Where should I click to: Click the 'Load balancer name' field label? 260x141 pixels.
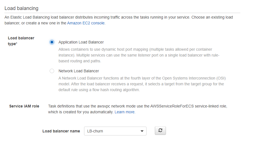pos(61,131)
